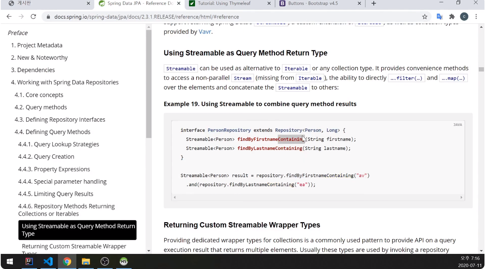
Task: Click findByFirstnameContaining in the interface code
Action: (271, 139)
